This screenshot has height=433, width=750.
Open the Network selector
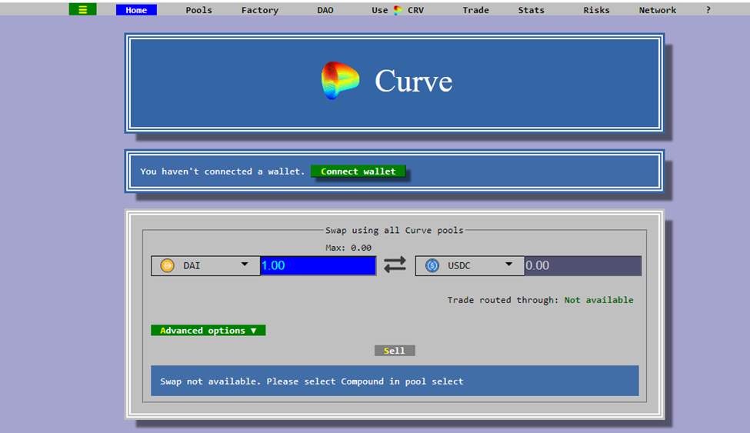[x=657, y=10]
